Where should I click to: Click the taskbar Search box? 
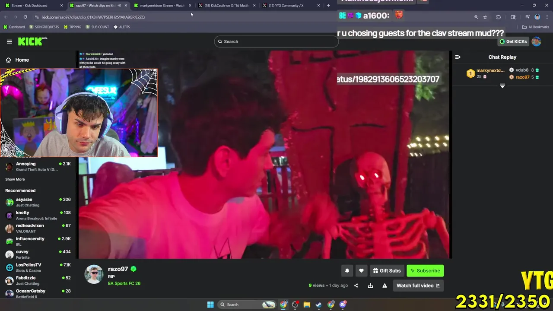point(247,305)
